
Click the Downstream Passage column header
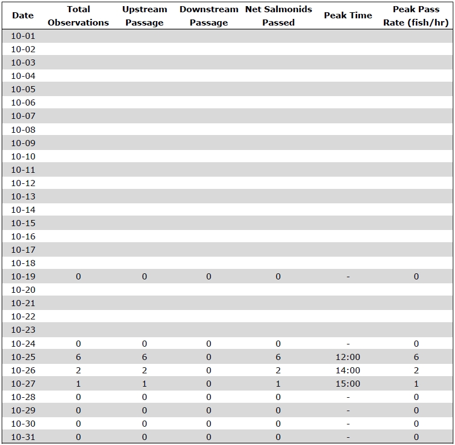[x=209, y=16]
